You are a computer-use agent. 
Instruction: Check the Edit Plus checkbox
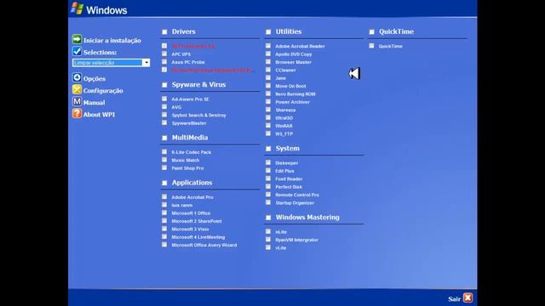(x=268, y=170)
